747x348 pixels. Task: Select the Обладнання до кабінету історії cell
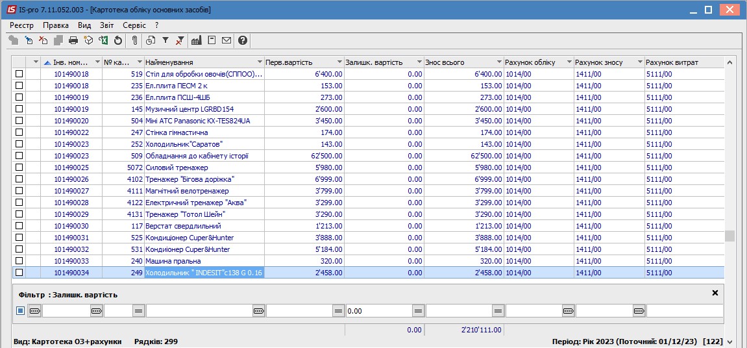pos(204,156)
